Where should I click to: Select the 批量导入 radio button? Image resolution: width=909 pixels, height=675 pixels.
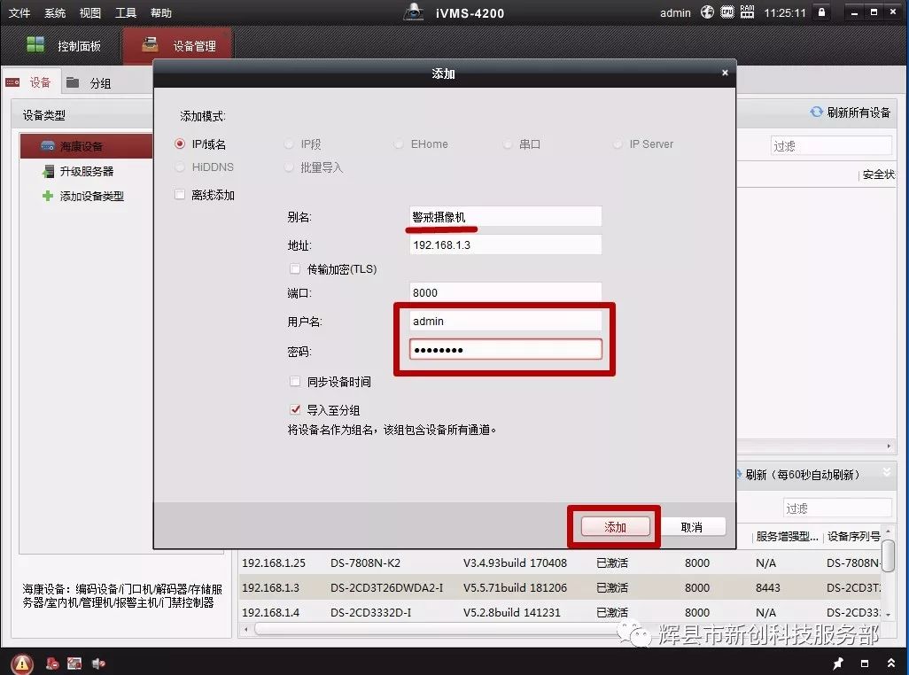[289, 167]
